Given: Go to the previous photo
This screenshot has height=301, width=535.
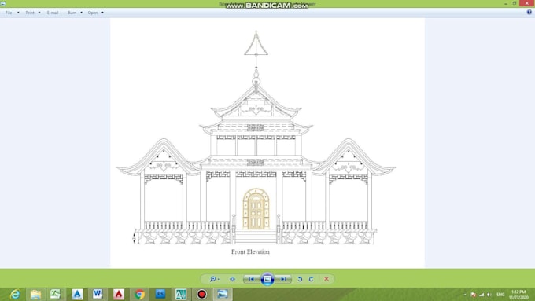Looking at the screenshot, I should point(252,279).
